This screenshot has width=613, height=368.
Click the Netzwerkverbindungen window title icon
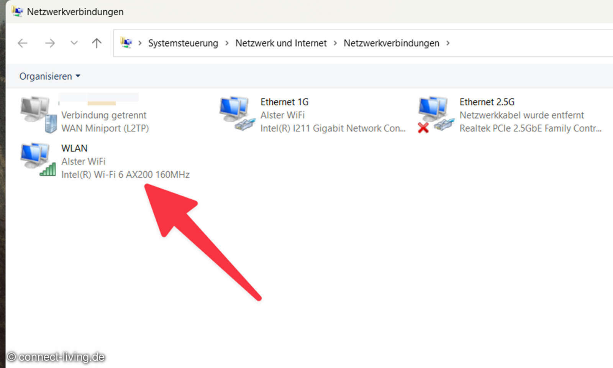pyautogui.click(x=17, y=11)
